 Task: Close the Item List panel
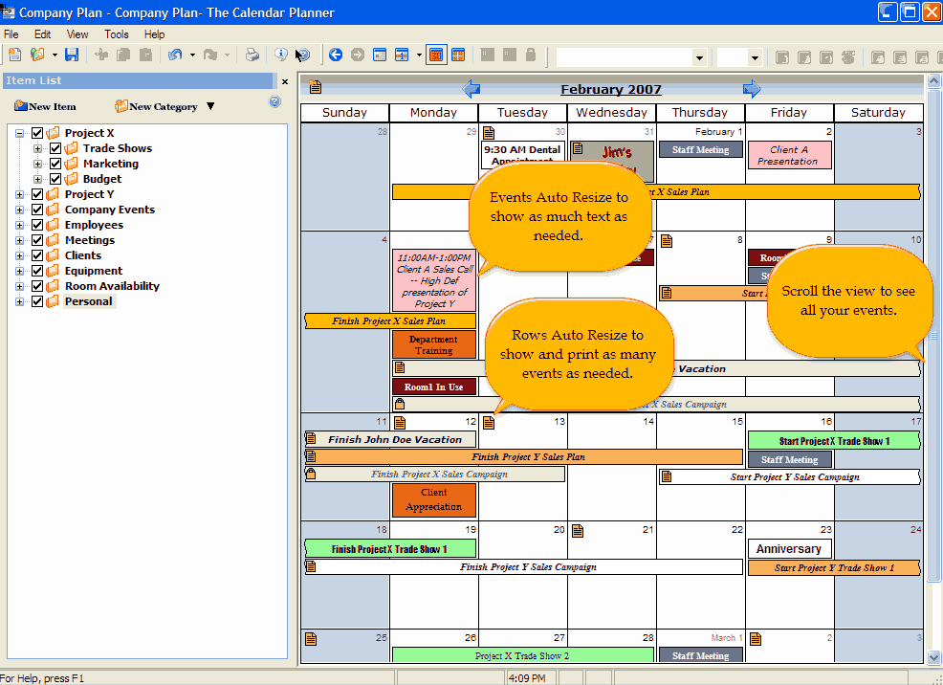(285, 81)
